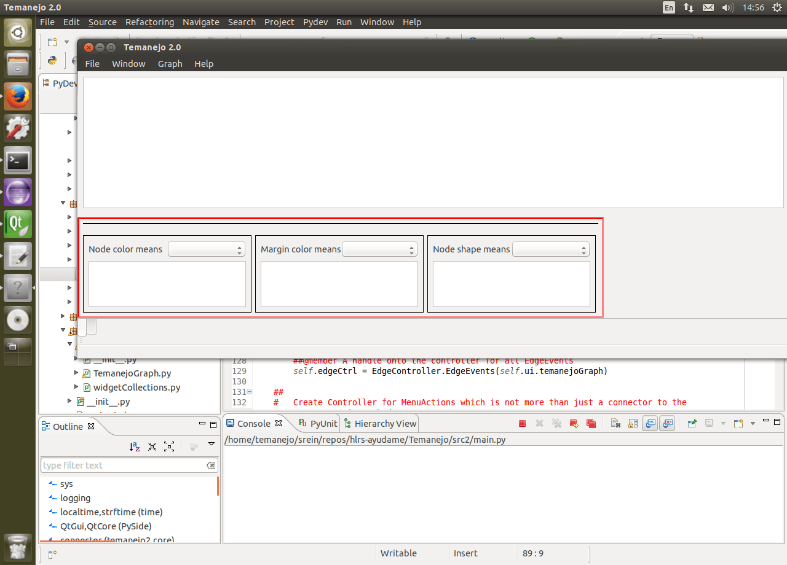
Task: Minimize the Outline view panel
Action: (x=202, y=424)
